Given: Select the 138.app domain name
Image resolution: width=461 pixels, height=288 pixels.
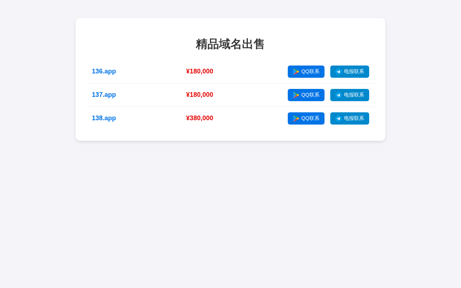Looking at the screenshot, I should (104, 118).
